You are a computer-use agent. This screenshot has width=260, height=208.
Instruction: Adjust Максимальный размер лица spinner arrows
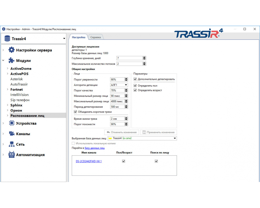pyautogui.click(x=126, y=101)
